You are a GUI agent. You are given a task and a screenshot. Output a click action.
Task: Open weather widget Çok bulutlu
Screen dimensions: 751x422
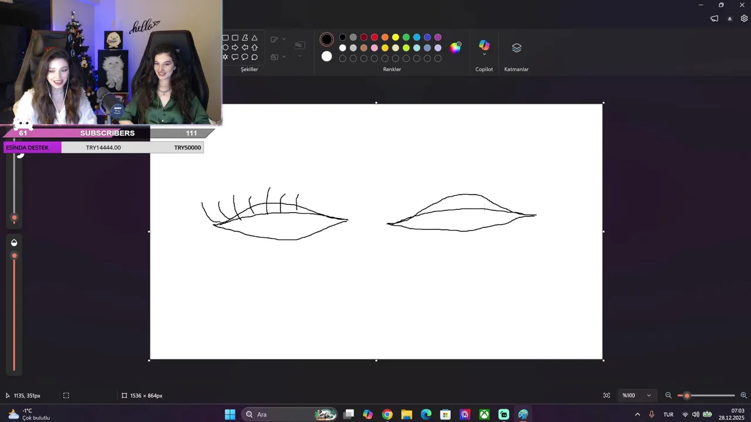(x=29, y=414)
